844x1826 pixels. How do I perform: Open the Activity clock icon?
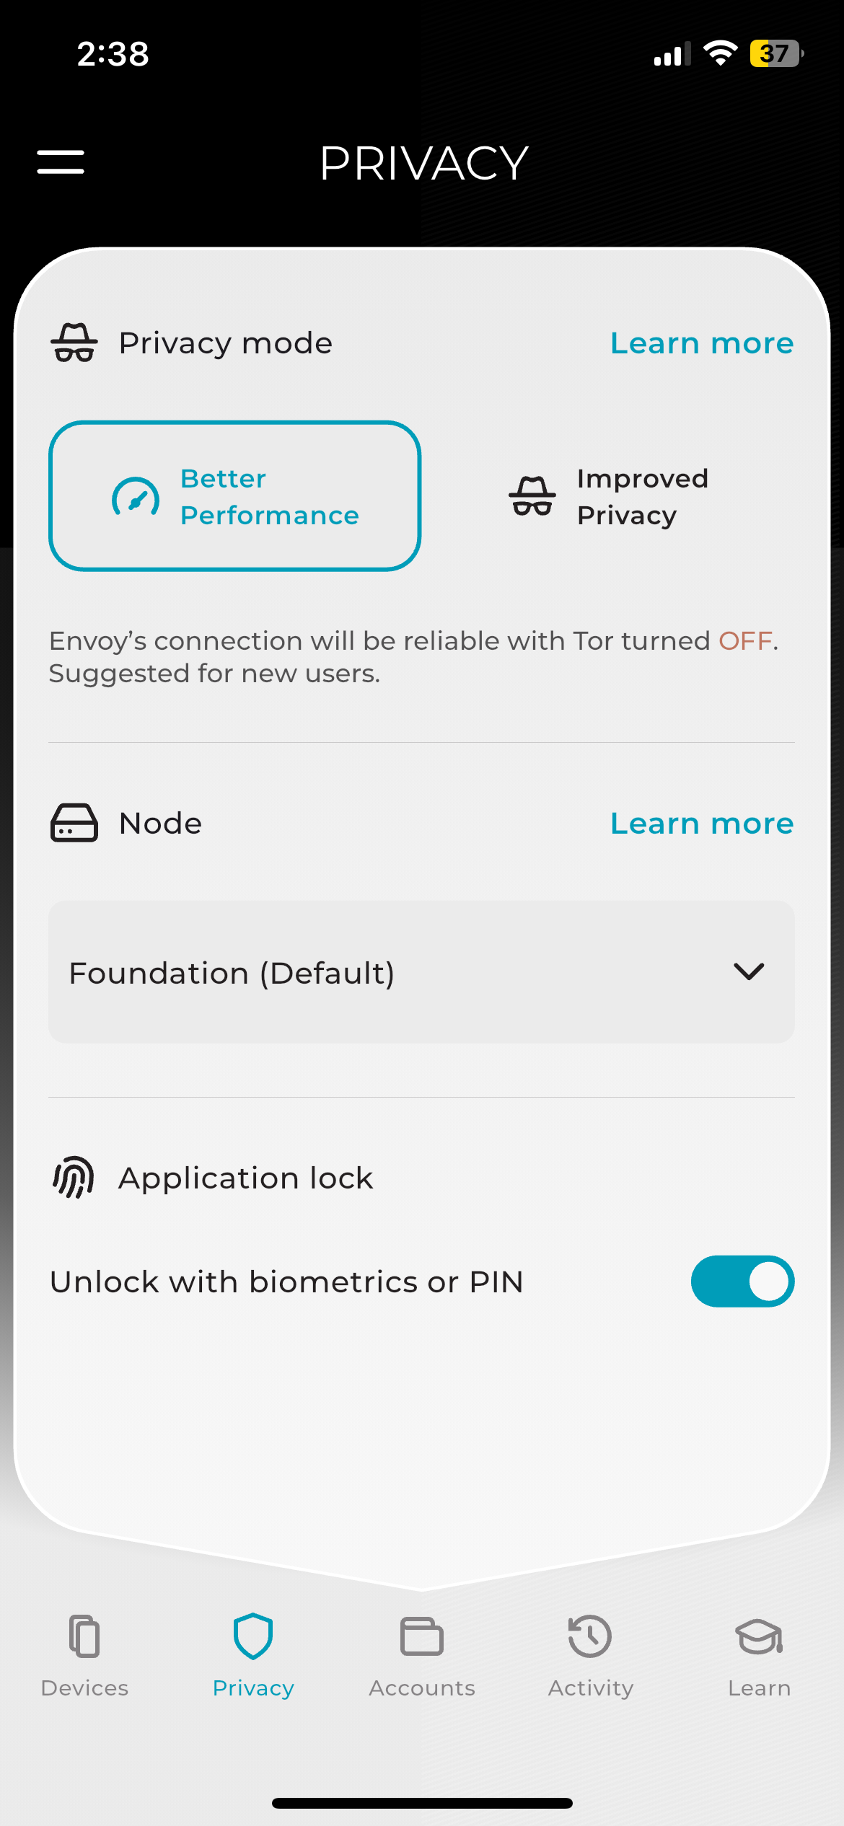(x=590, y=1636)
